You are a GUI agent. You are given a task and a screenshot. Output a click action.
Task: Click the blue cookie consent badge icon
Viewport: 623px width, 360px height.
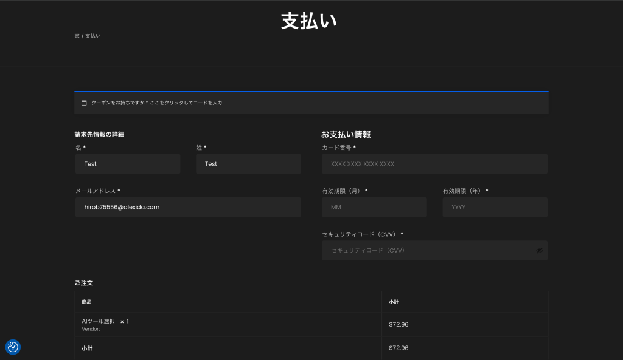(x=13, y=347)
